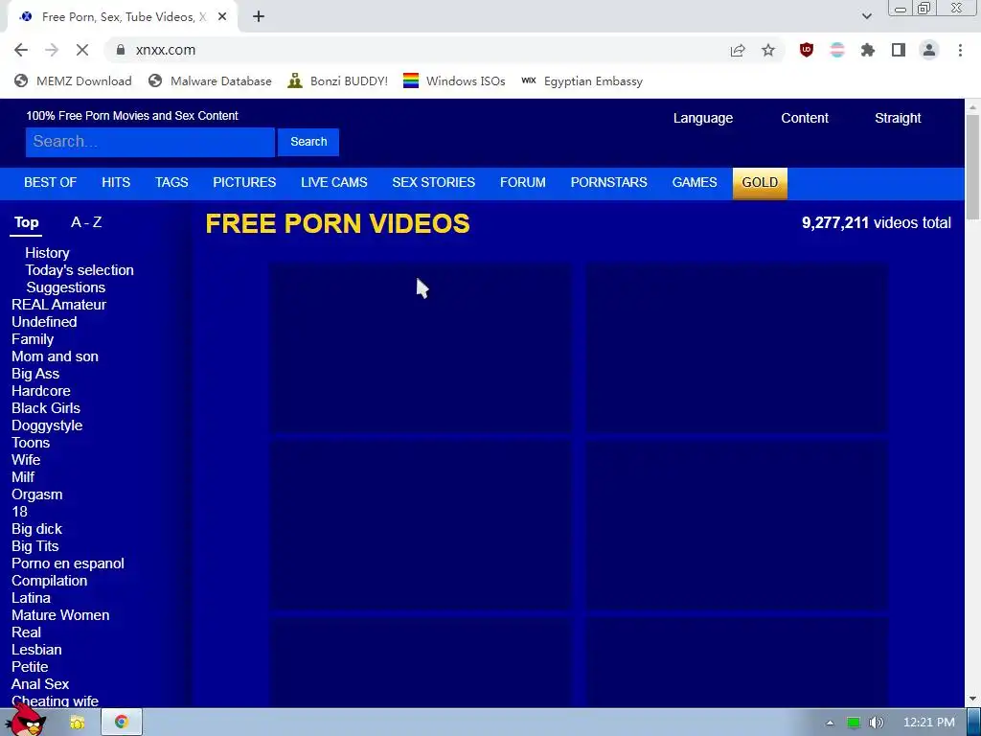Open Angry Birds start button in taskbar
The image size is (981, 736).
(x=26, y=721)
